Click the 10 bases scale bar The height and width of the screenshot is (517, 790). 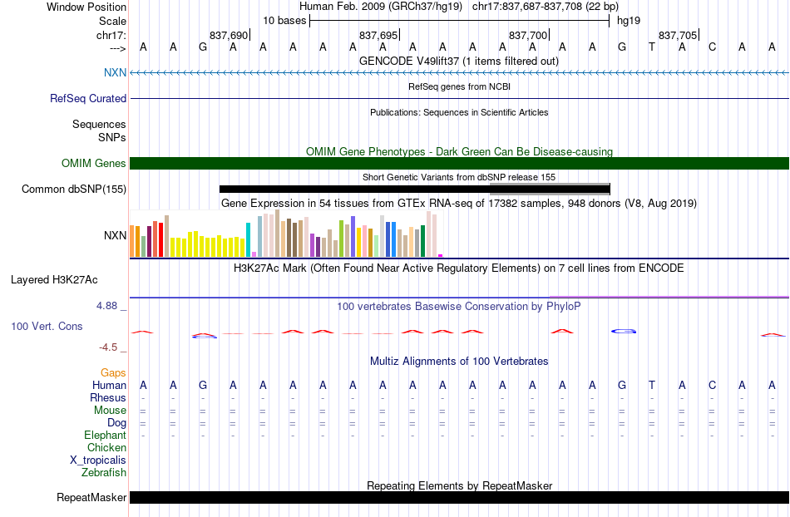click(460, 21)
